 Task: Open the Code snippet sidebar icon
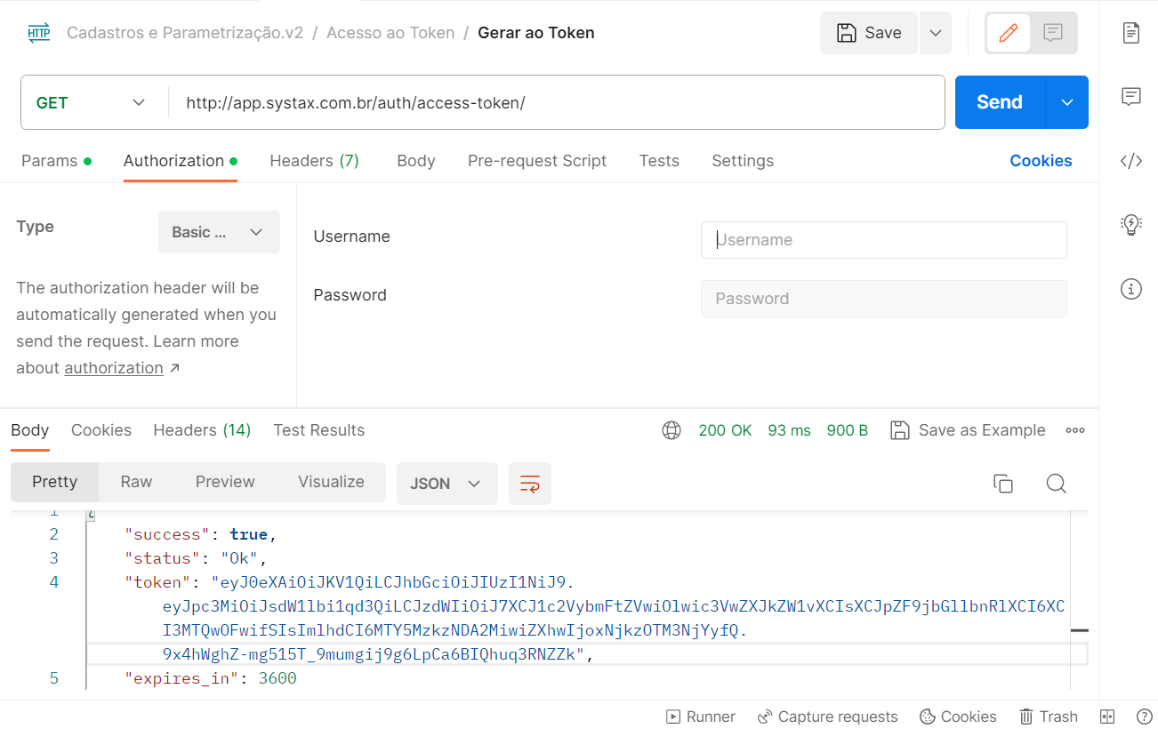pyautogui.click(x=1131, y=161)
